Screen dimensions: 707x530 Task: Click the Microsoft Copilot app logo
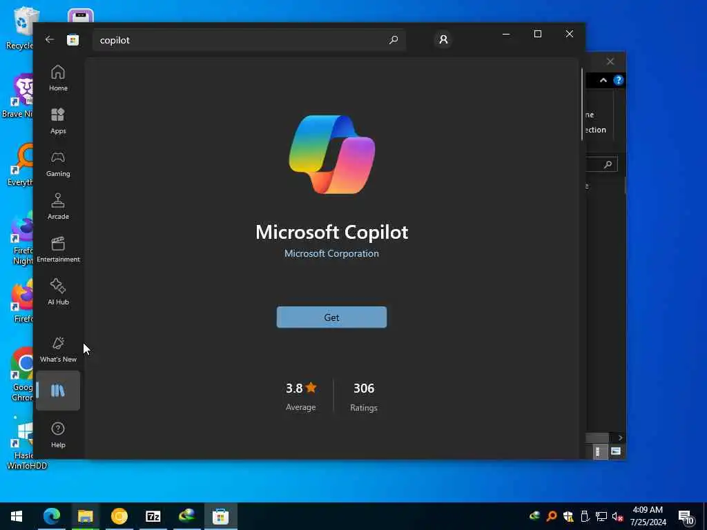332,154
